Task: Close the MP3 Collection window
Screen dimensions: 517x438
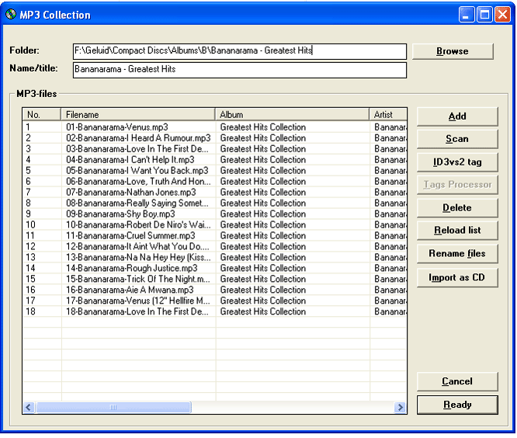Action: [502, 15]
